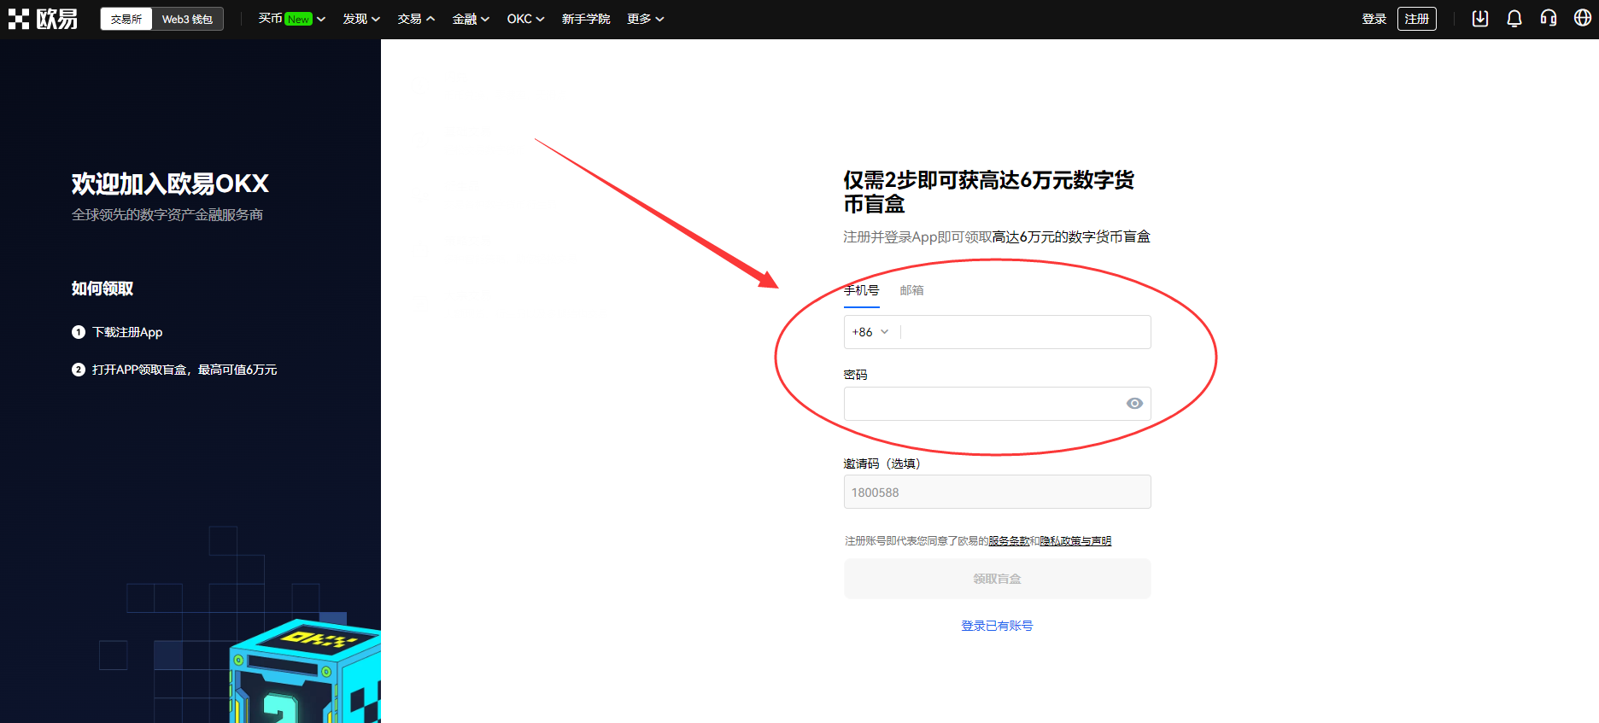The width and height of the screenshot is (1599, 723).
Task: Expand the OKC dropdown menu
Action: click(525, 19)
